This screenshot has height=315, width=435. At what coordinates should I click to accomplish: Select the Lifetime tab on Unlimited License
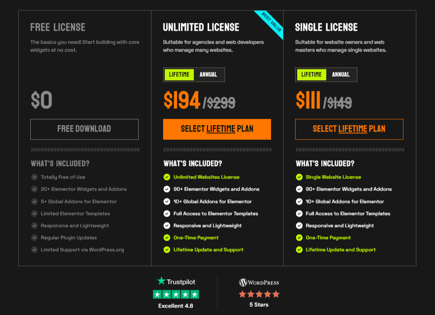[179, 75]
